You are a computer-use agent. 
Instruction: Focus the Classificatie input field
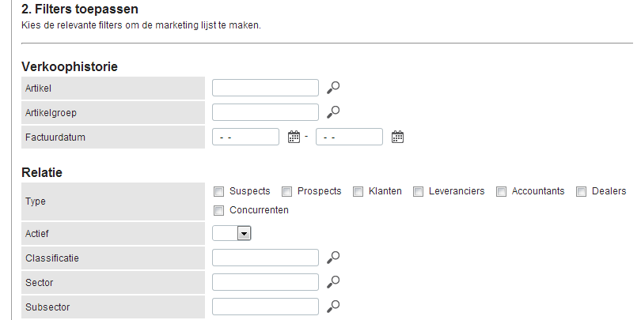[x=265, y=257]
